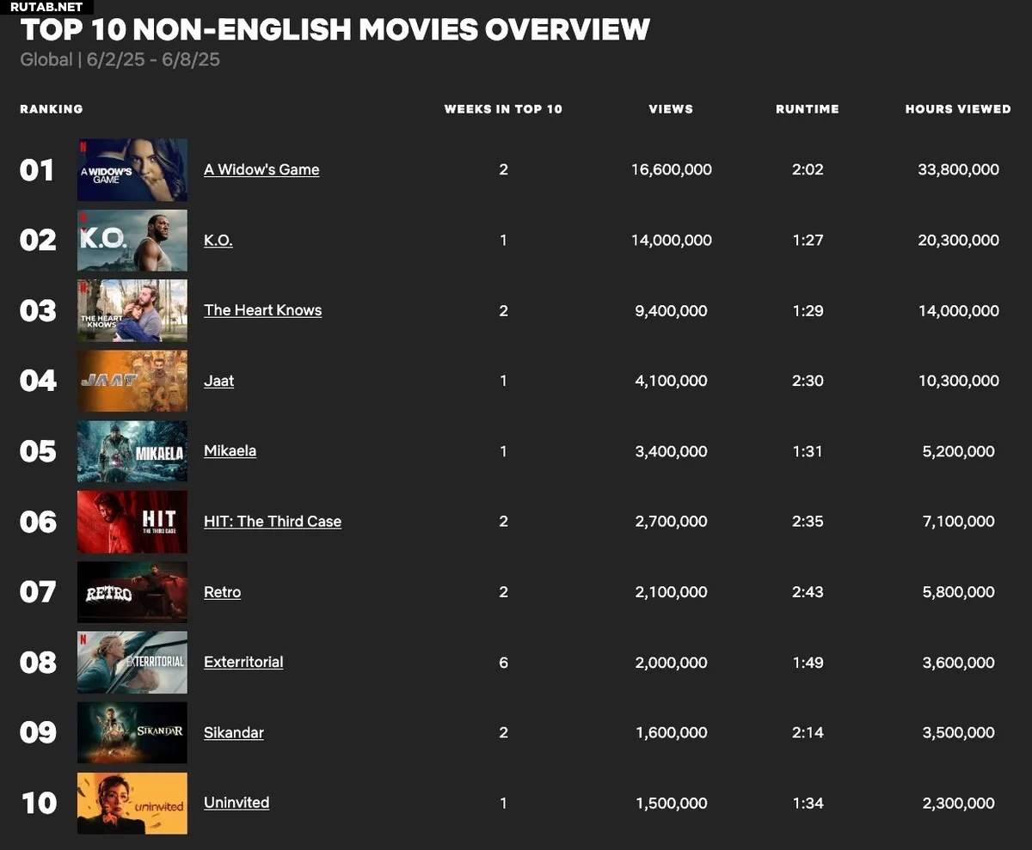
Task: Click the 1:49 runtime value
Action: click(808, 662)
